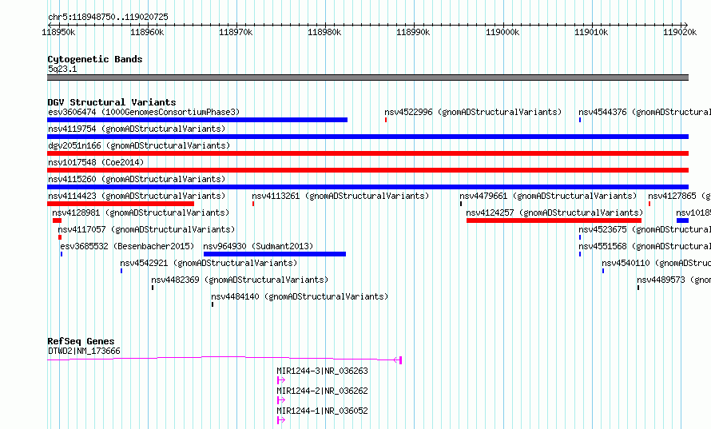Open the nsv4113261 variant label
The width and height of the screenshot is (711, 429).
point(340,196)
